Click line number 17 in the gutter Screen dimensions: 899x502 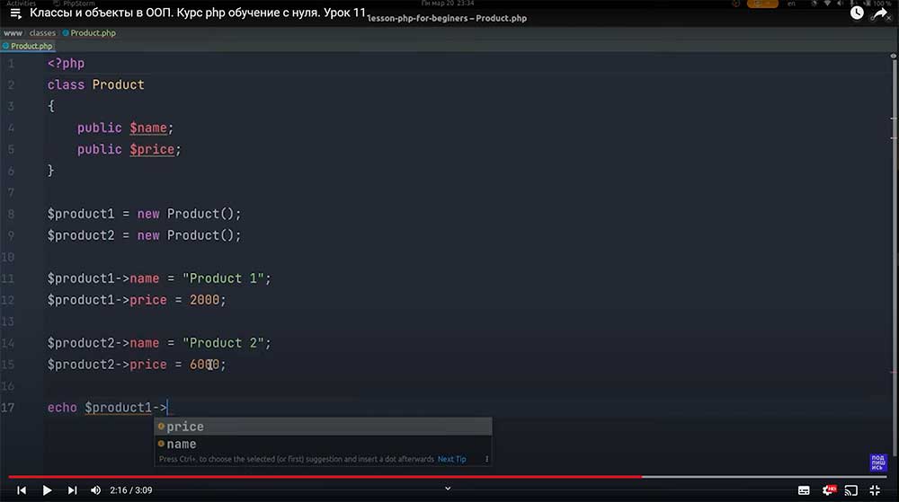coord(7,408)
